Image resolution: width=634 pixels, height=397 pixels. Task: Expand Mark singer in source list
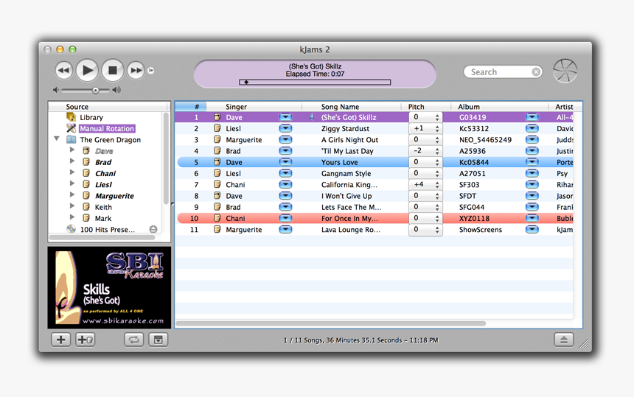[x=72, y=217]
